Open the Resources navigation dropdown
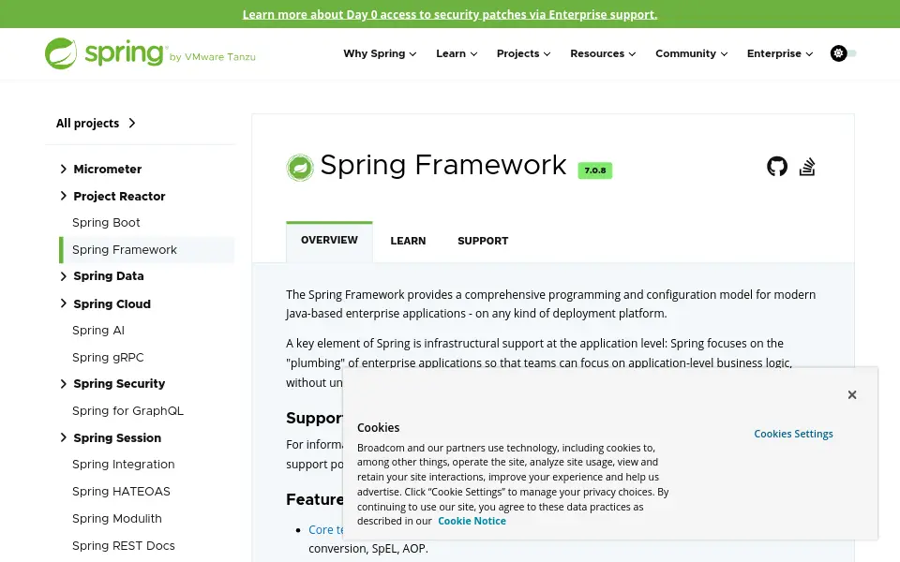The image size is (900, 562). 603,53
